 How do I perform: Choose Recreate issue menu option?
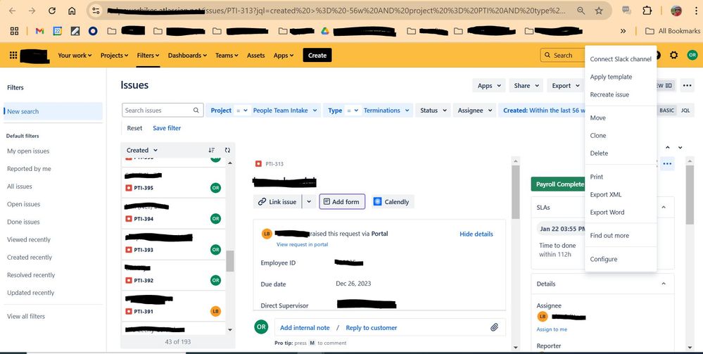click(x=621, y=95)
